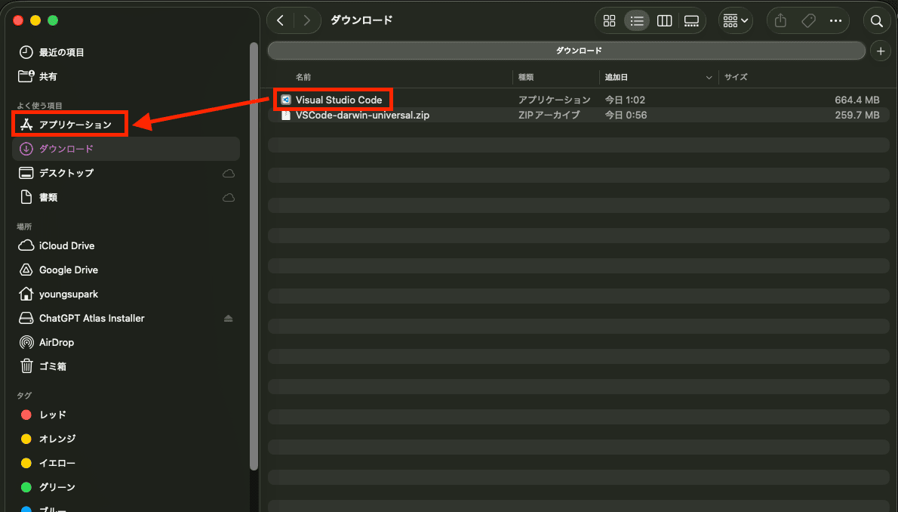Image resolution: width=898 pixels, height=512 pixels.
Task: Click the tag edit icon
Action: [x=808, y=21]
